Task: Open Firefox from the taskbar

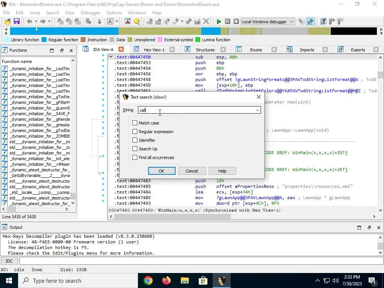Action: (166, 280)
